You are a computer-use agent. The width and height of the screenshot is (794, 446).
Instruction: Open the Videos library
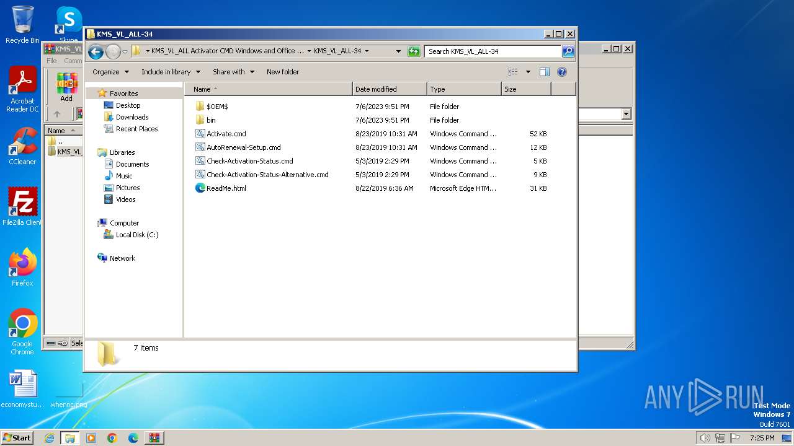point(125,199)
